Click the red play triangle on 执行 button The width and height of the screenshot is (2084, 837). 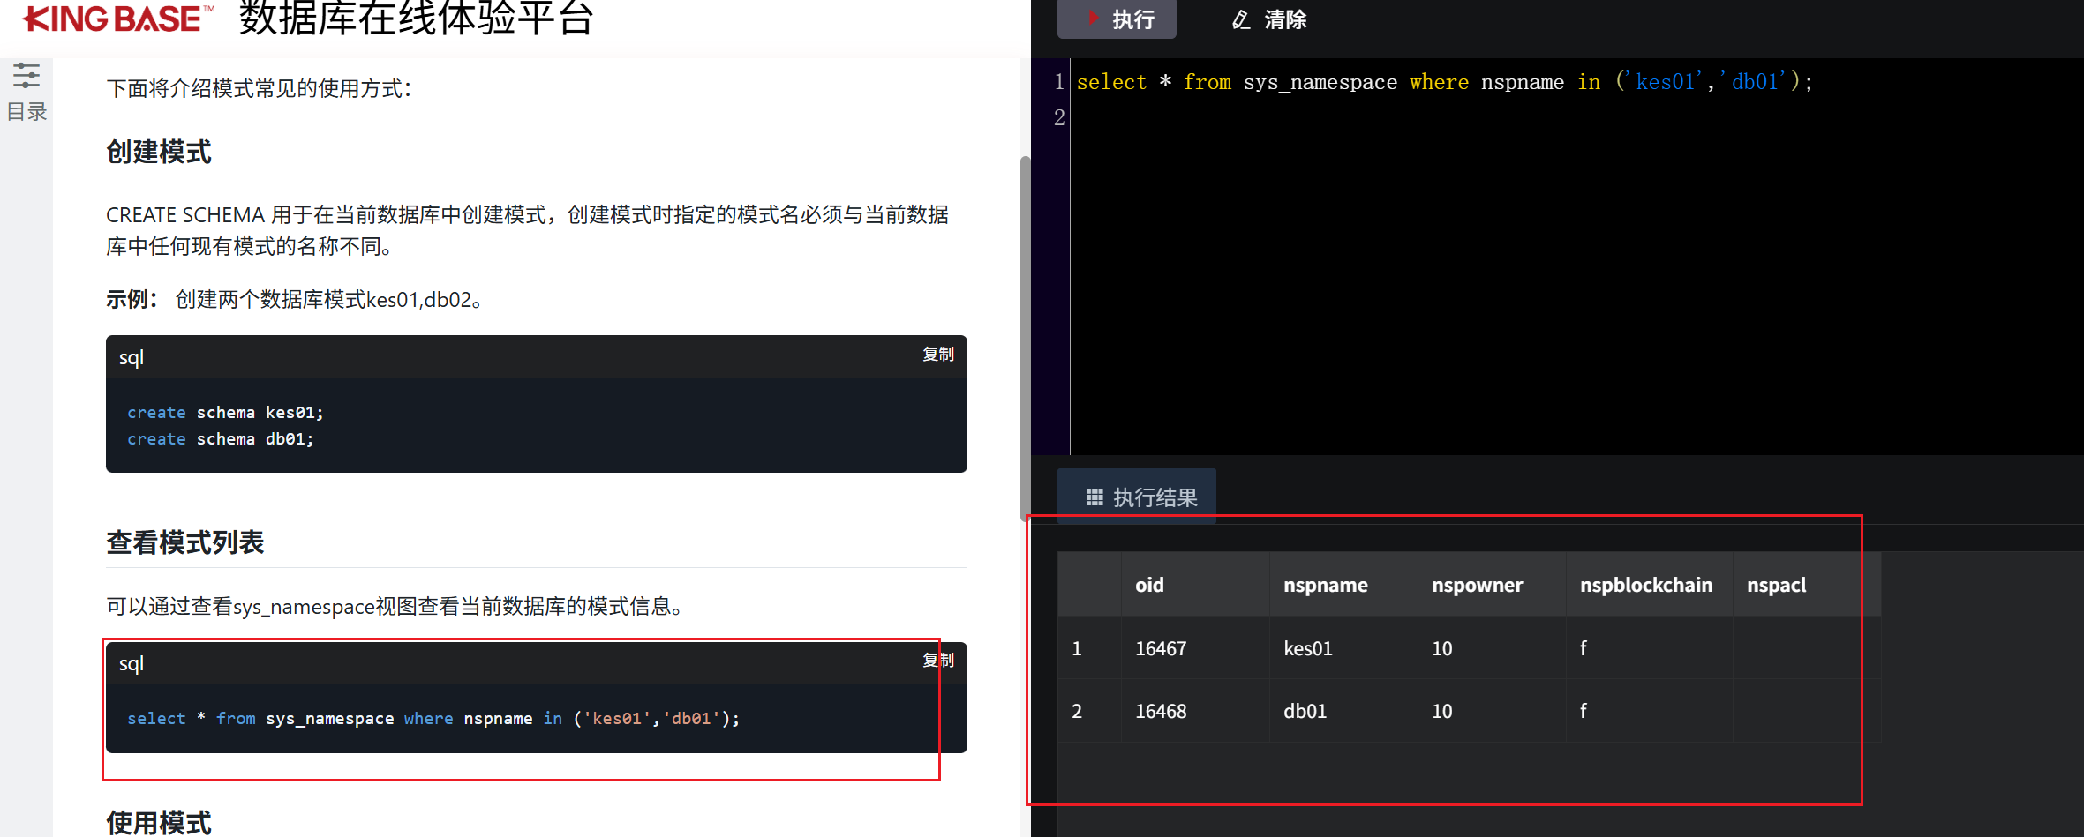tap(1095, 19)
